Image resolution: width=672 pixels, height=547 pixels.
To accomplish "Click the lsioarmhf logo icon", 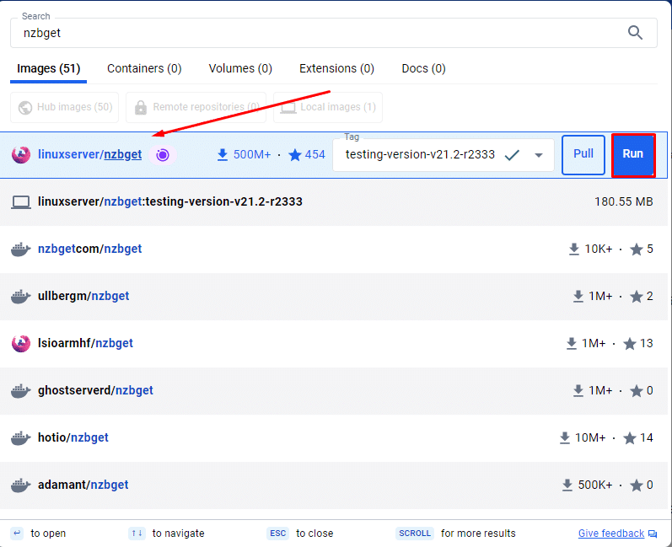I will pos(21,344).
